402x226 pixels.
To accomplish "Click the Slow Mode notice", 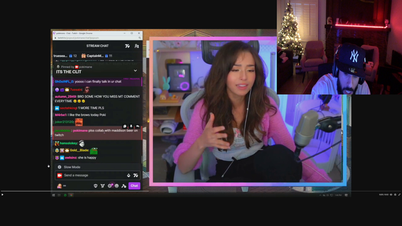I will 97,167.
